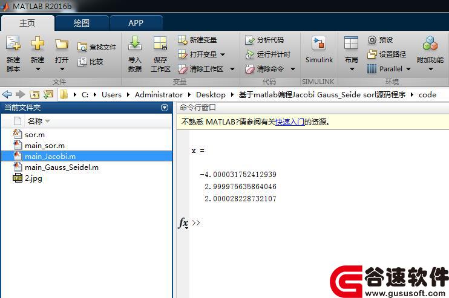This screenshot has height=298, width=449.
Task: Click the fx function browser icon
Action: (183, 222)
